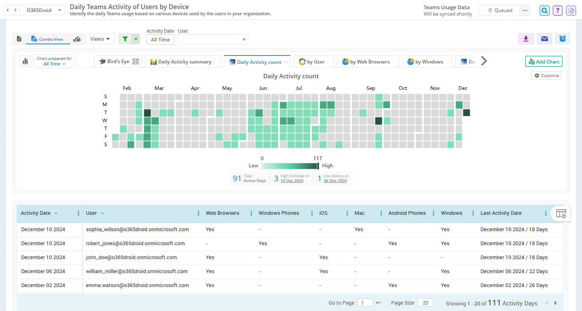Email this report using envelope icon
The width and height of the screenshot is (582, 311).
coord(544,39)
